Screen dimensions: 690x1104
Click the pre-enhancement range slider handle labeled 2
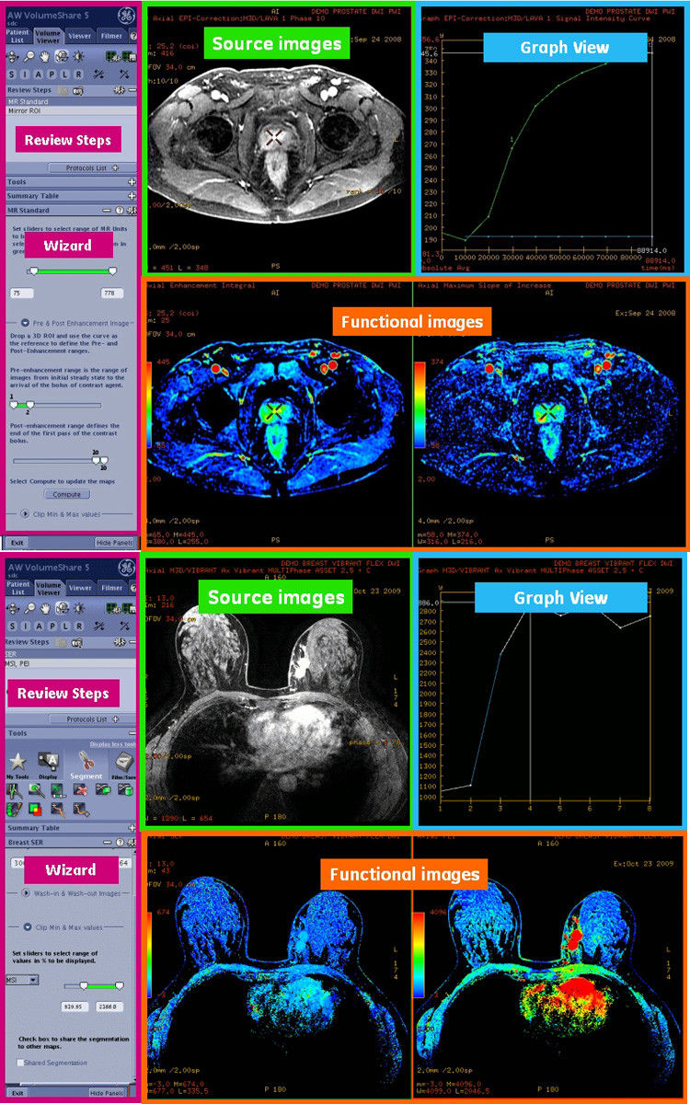(x=29, y=405)
